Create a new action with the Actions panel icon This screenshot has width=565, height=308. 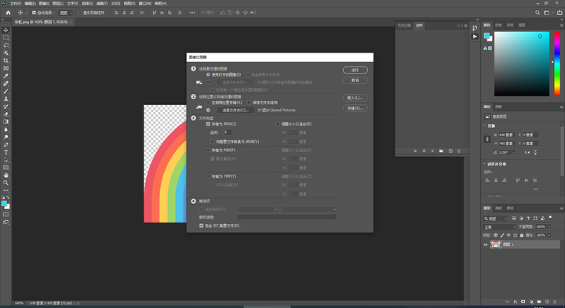pyautogui.click(x=450, y=150)
